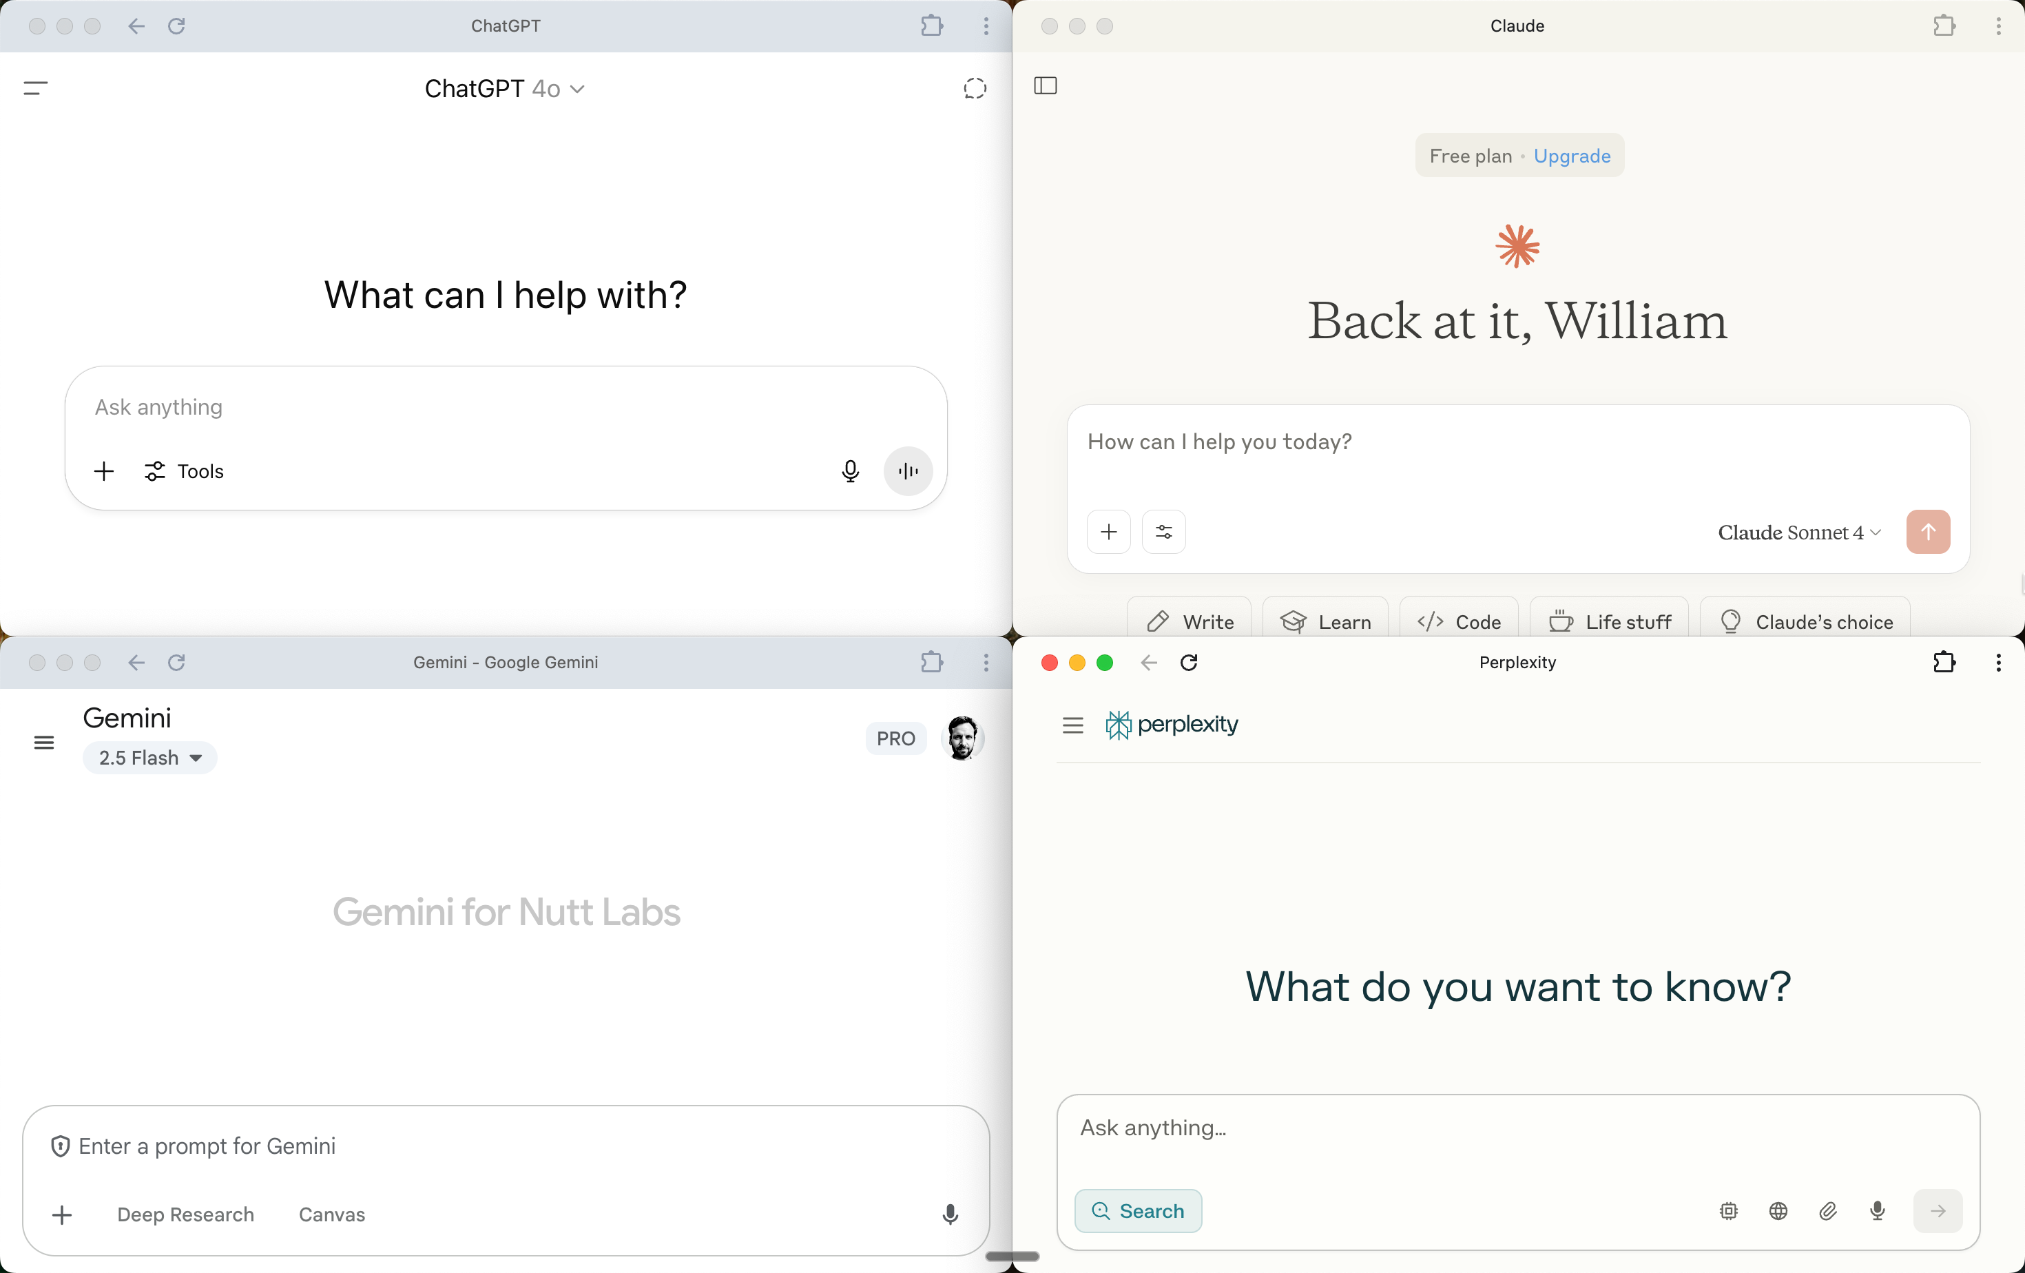Click the plus upload icon in Gemini
This screenshot has height=1273, width=2025.
(x=62, y=1214)
